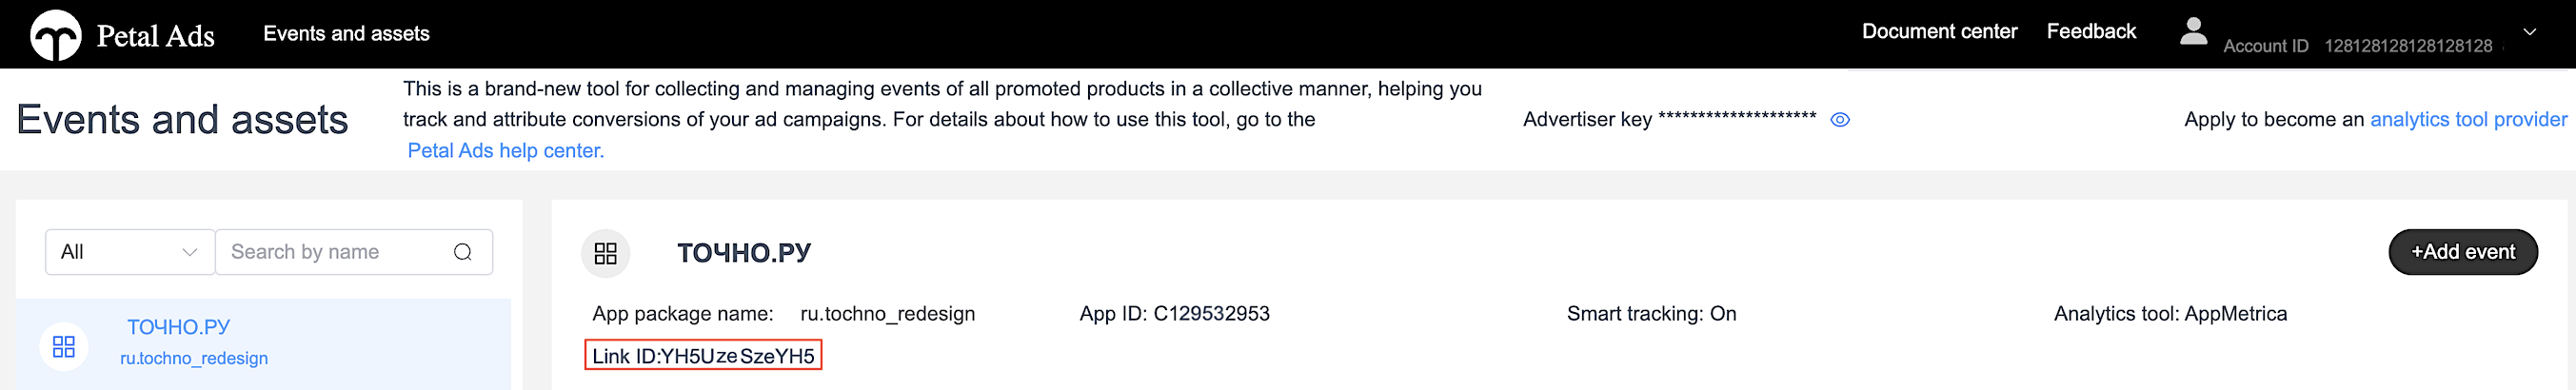Open the Events and assets menu item
This screenshot has width=2576, height=390.
(x=346, y=34)
